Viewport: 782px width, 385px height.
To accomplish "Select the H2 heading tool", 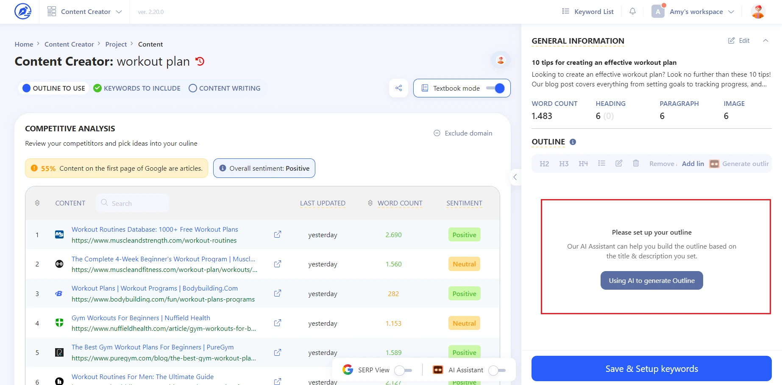I will (x=544, y=163).
